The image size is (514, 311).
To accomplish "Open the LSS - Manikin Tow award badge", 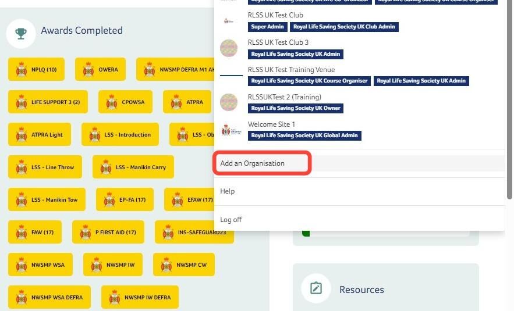I will pyautogui.click(x=47, y=199).
